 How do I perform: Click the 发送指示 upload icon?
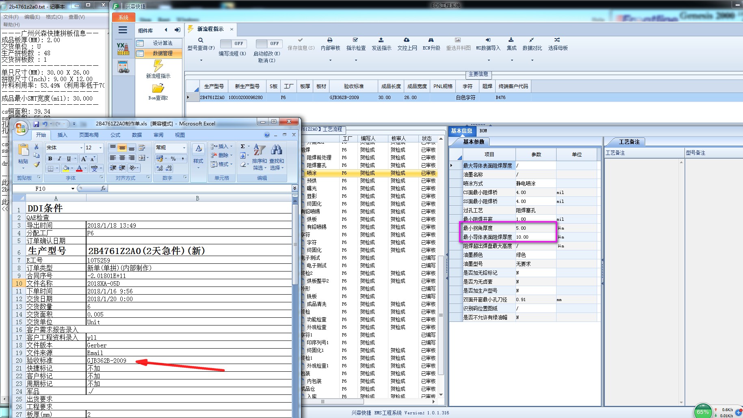pos(381,40)
